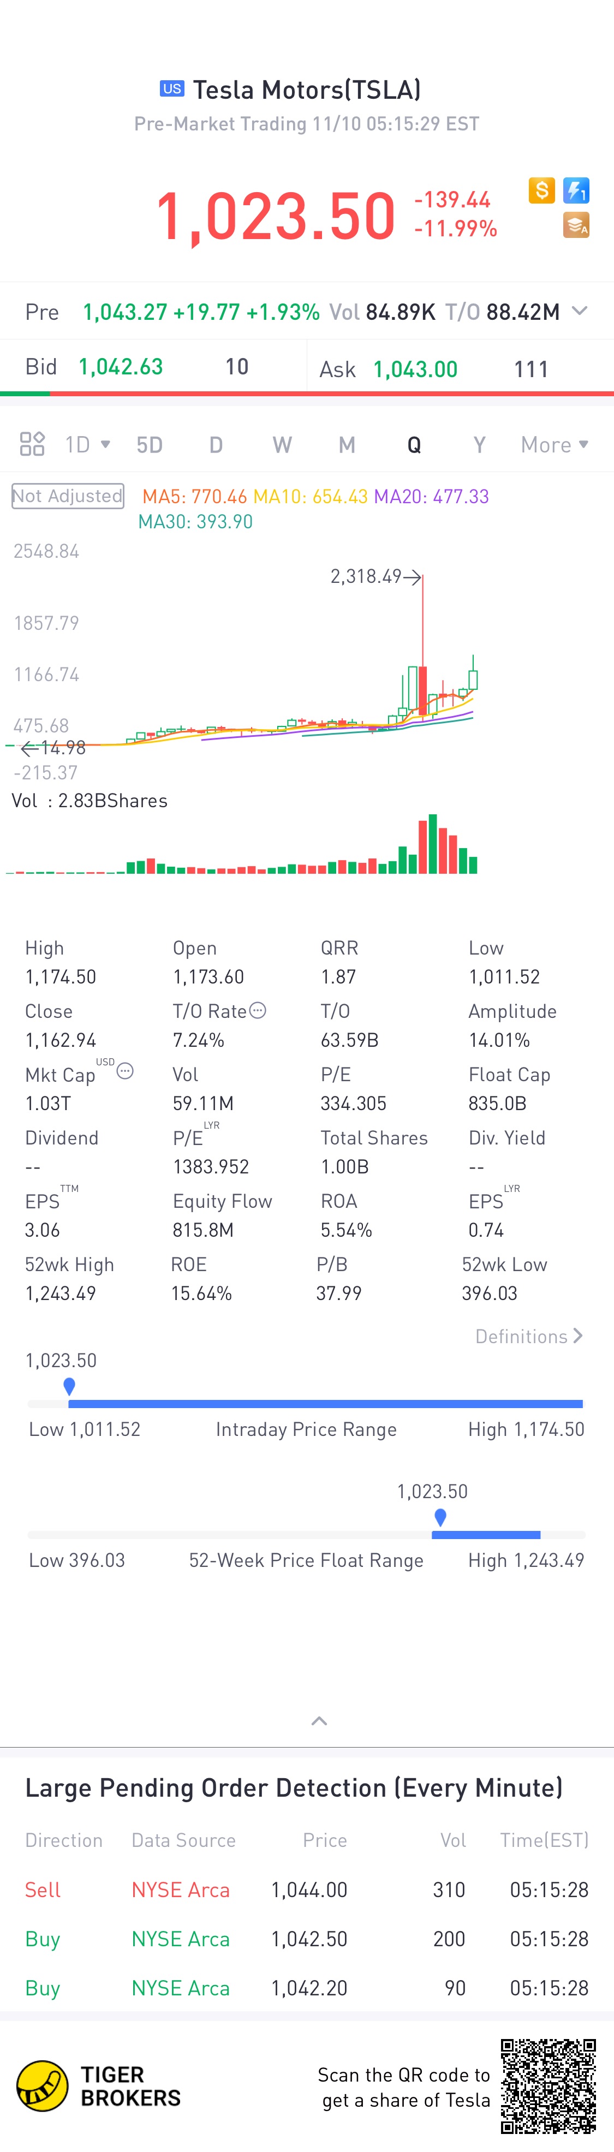
Task: Tap the 52-Week Price Float Range marker
Action: pos(440,1518)
